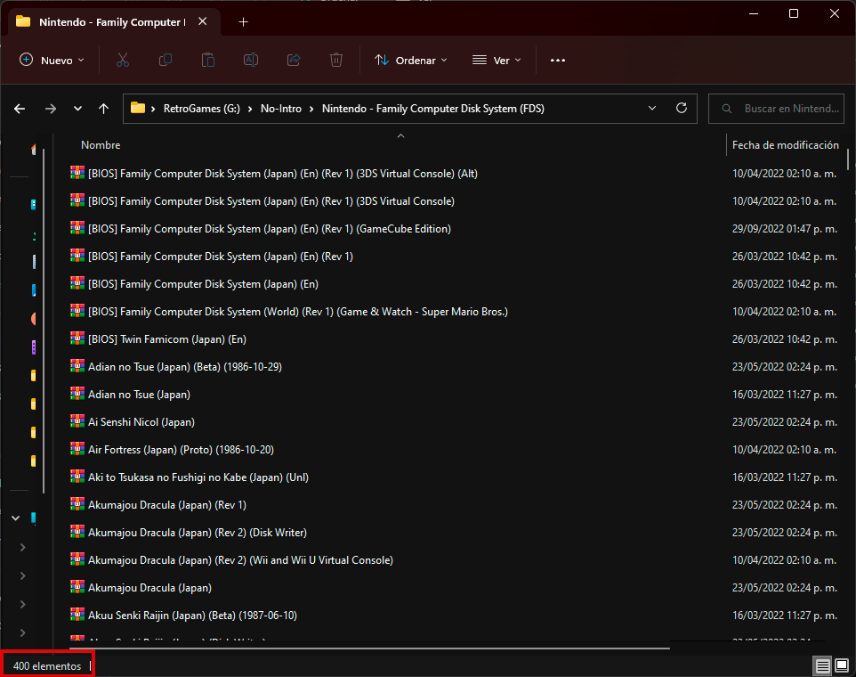856x677 pixels.
Task: Click the Buscar en Nintendo search field
Action: [x=776, y=109]
